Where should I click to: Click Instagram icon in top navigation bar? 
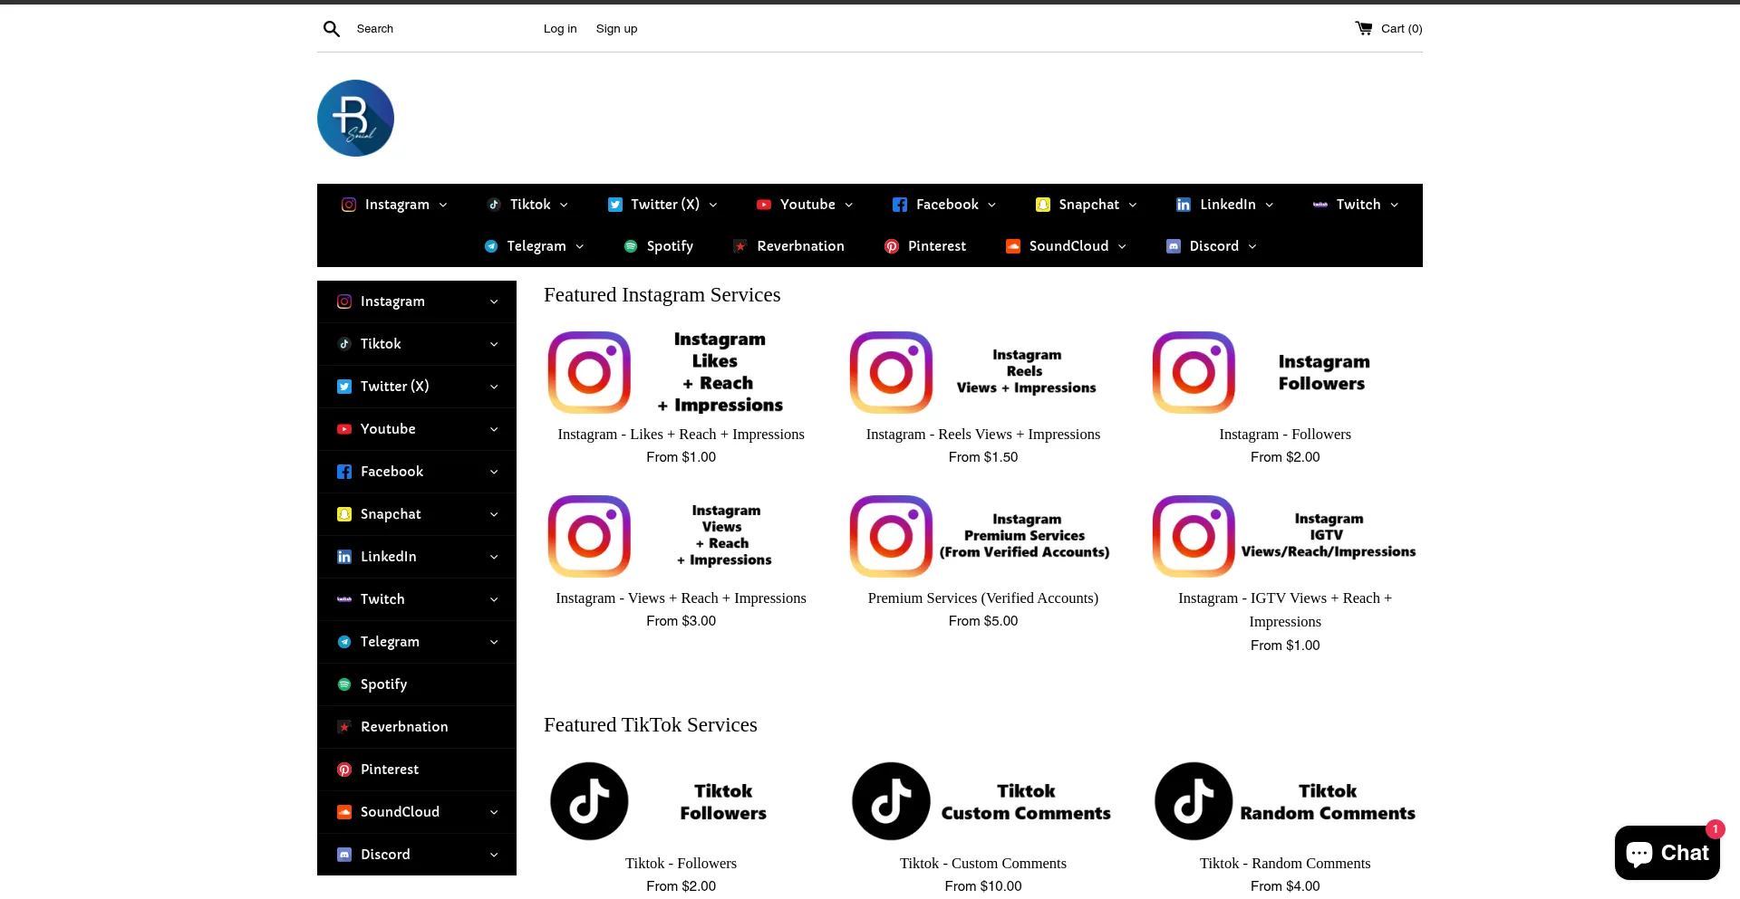click(349, 205)
